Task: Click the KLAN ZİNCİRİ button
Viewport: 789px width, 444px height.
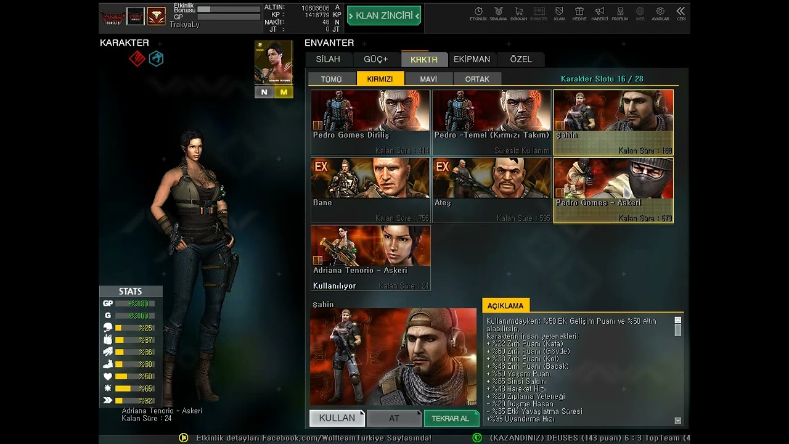Action: click(x=384, y=15)
